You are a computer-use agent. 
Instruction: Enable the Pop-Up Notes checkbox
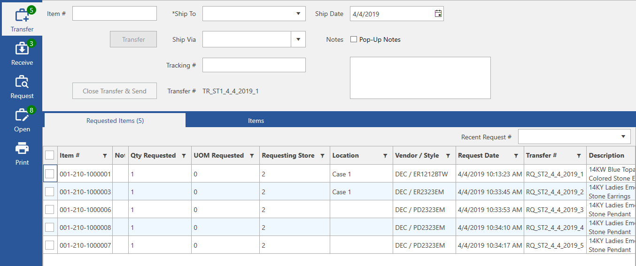354,39
